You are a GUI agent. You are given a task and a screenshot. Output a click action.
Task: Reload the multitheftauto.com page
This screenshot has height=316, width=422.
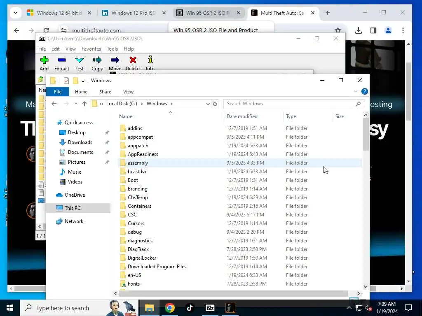point(46,30)
